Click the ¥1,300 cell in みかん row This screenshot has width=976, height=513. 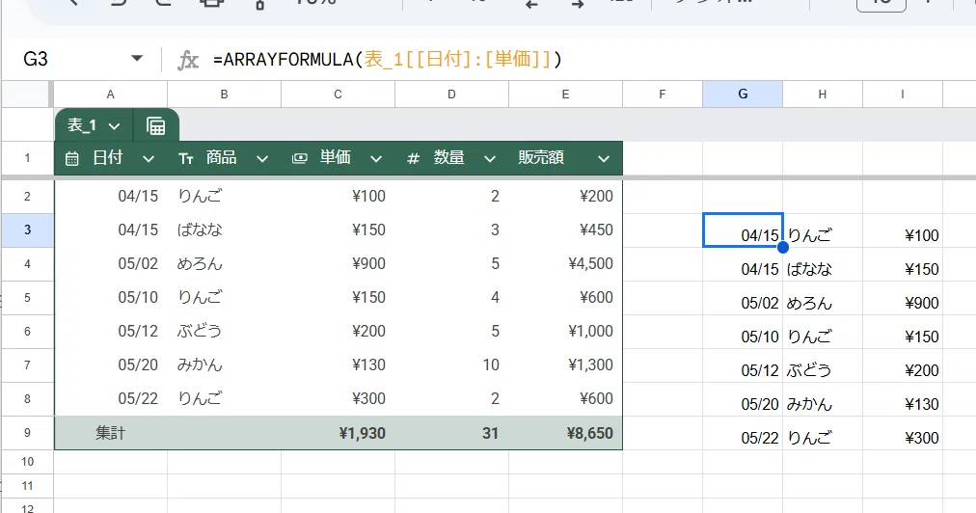pos(590,364)
